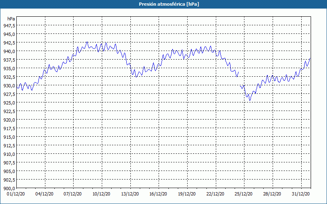Select the 905,0 y-axis label
The width and height of the screenshot is (327, 204).
[x=9, y=171]
